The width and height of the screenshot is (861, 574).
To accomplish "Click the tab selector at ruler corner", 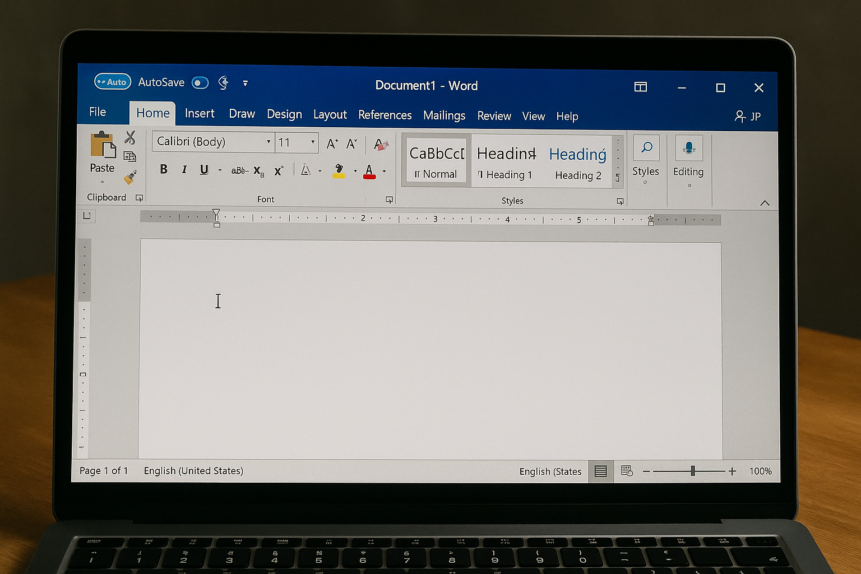I will tap(87, 216).
